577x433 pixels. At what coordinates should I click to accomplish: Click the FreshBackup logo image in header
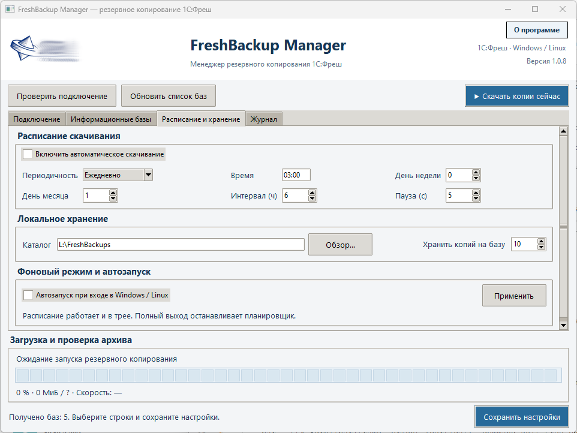tap(45, 49)
